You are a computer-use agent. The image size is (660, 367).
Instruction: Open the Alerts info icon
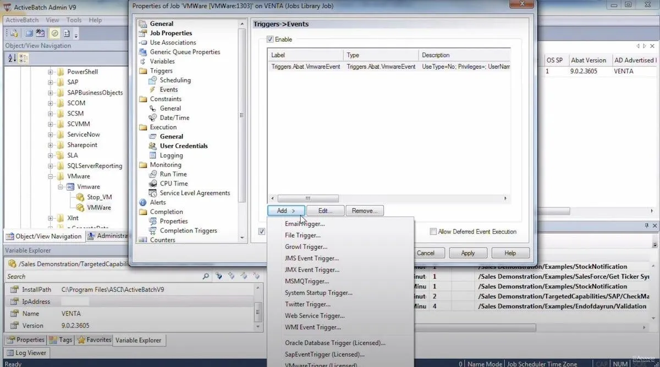(x=144, y=203)
